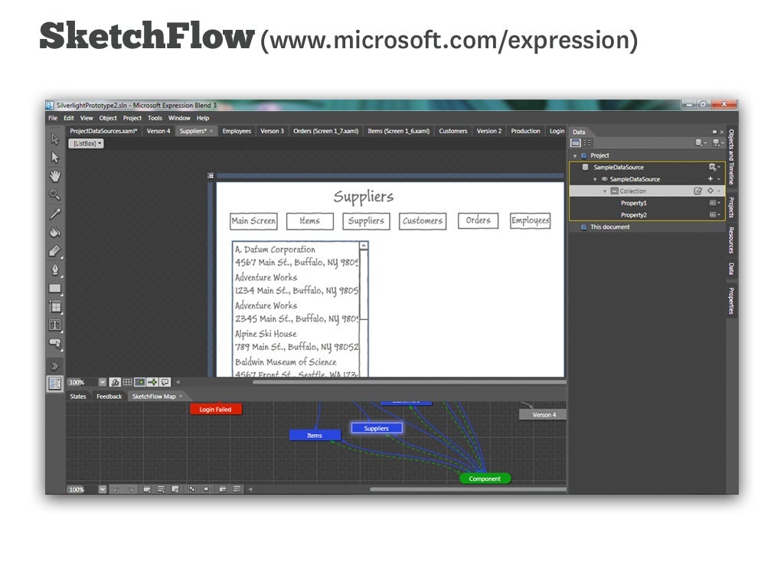The image size is (784, 588).
Task: Close the Suppliers document tab
Action: 211,131
